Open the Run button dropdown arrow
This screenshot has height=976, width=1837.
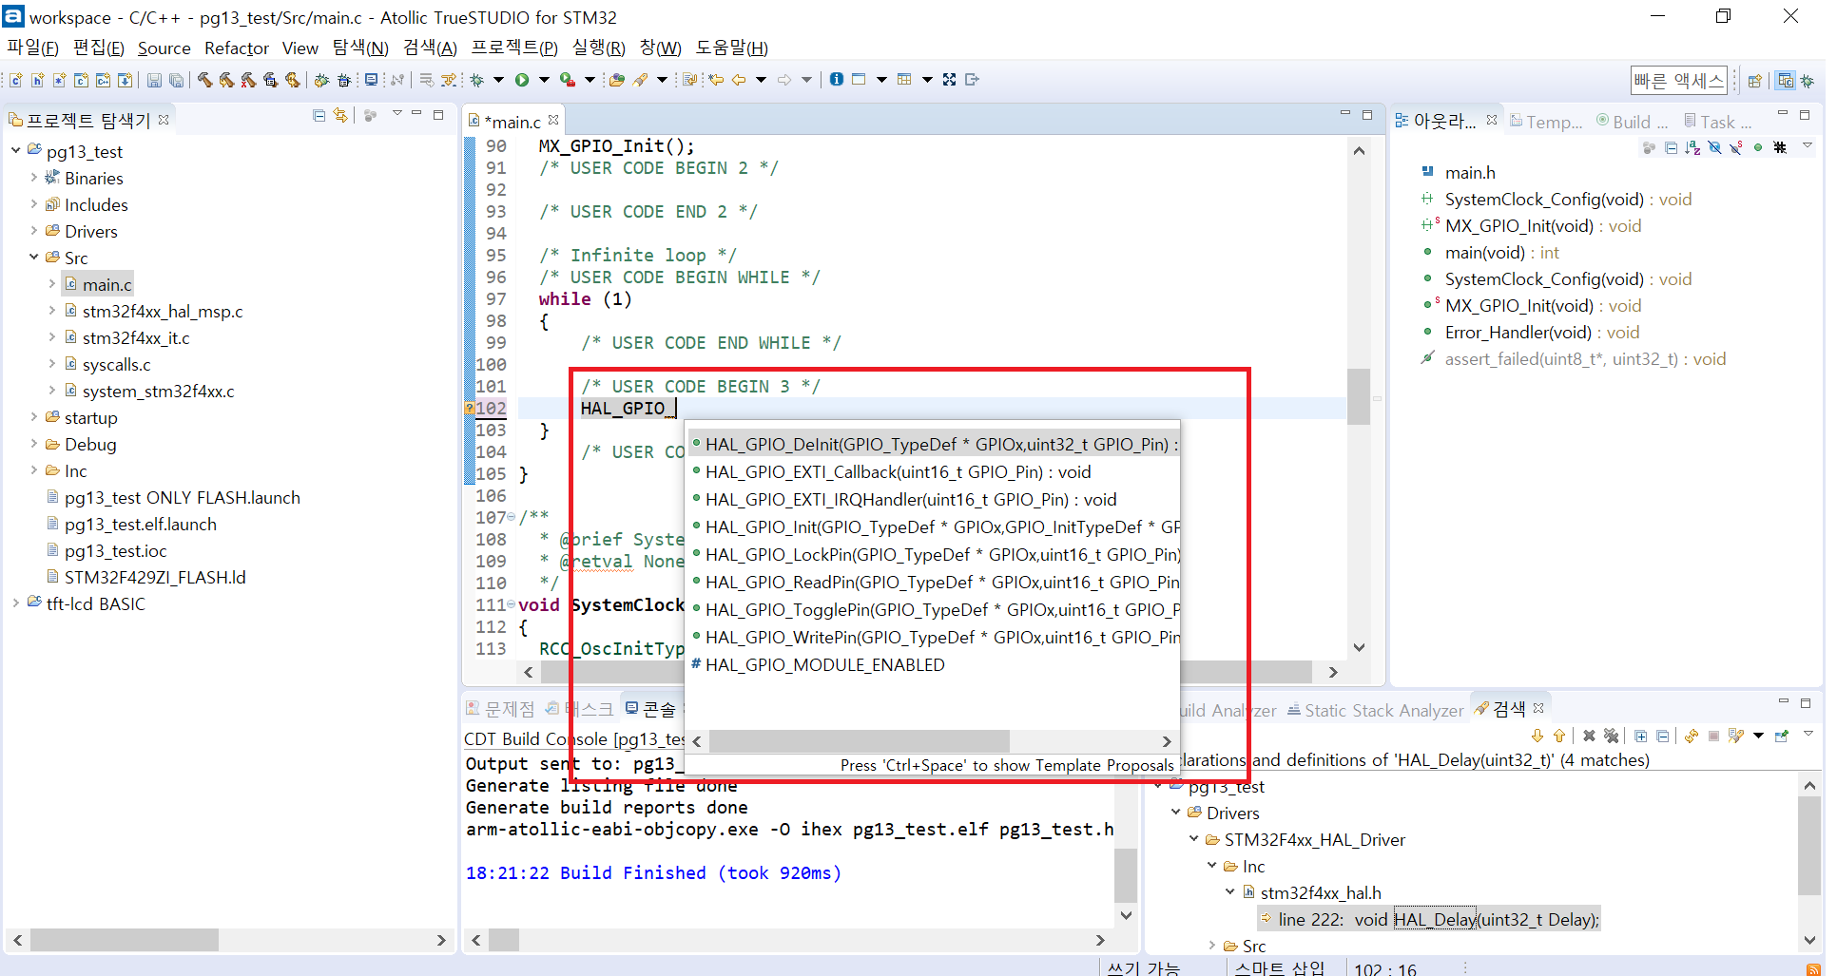(544, 80)
